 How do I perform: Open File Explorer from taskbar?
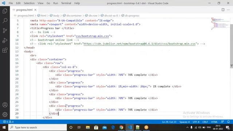coord(88,127)
